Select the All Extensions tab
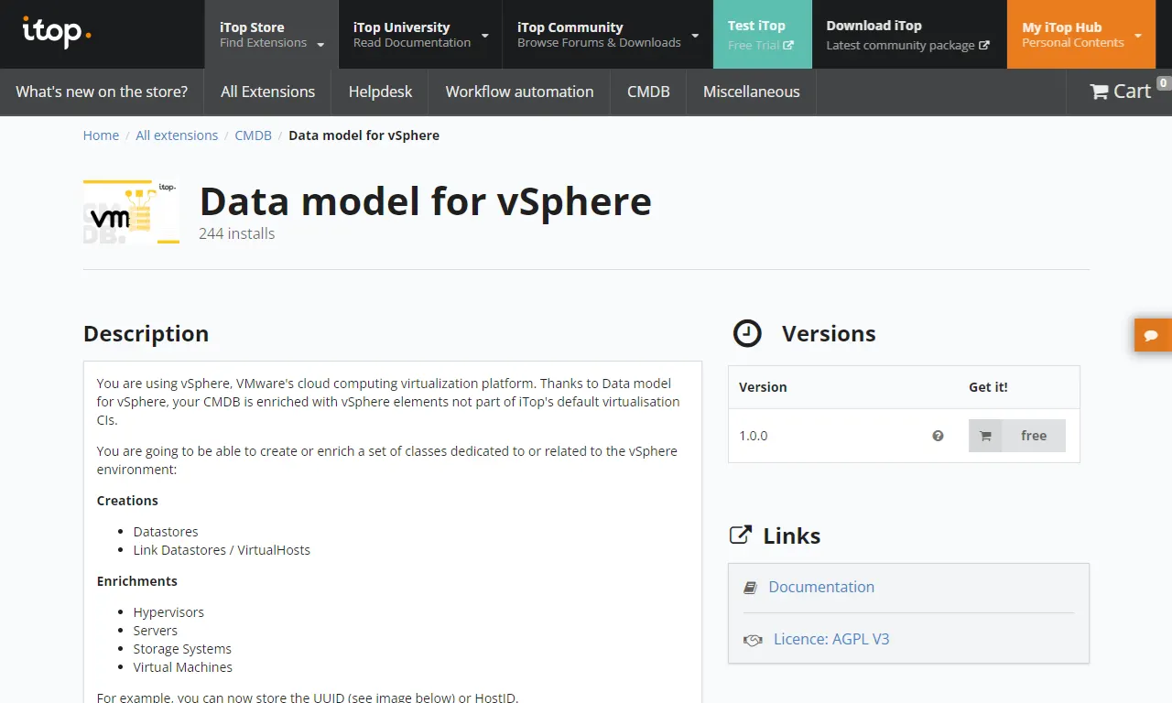1172x703 pixels. [x=268, y=92]
